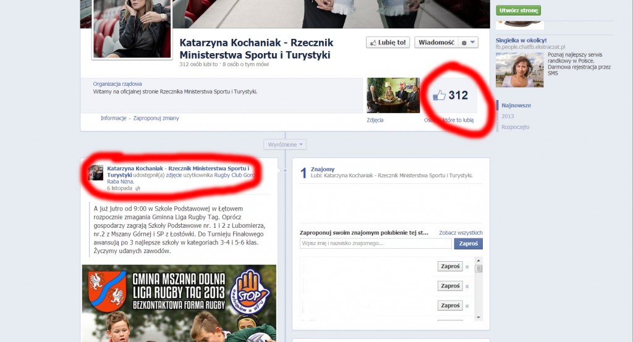Dismiss the third friend suggestion with x
Viewport: 633px width, 342px height.
click(x=467, y=306)
